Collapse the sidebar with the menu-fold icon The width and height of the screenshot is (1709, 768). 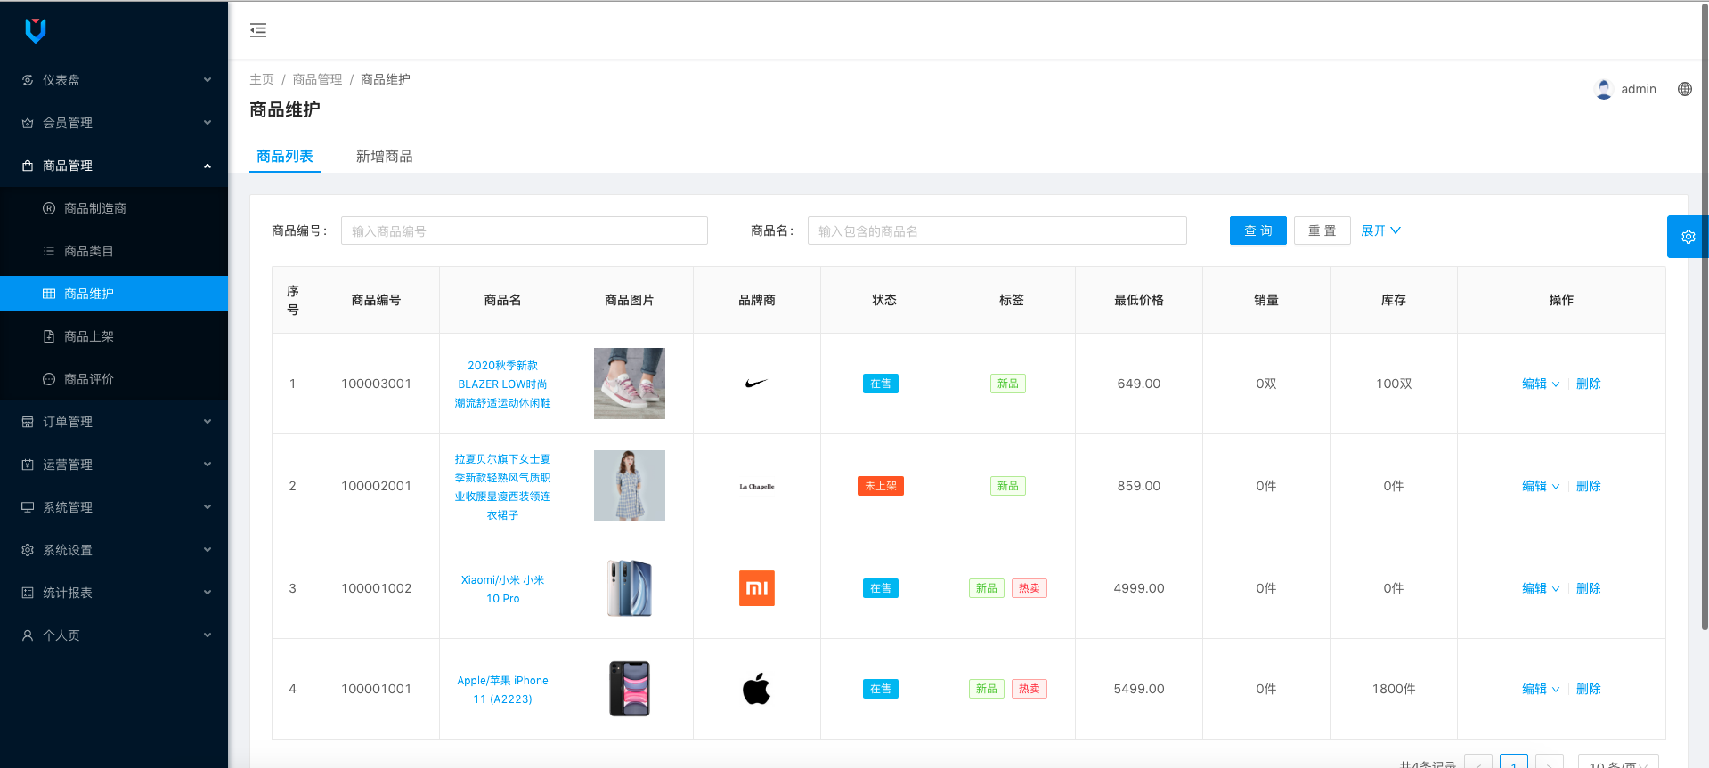(x=258, y=30)
